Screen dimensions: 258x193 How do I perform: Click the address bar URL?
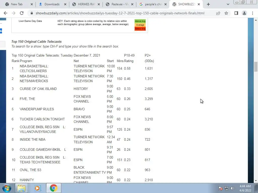click(120, 13)
